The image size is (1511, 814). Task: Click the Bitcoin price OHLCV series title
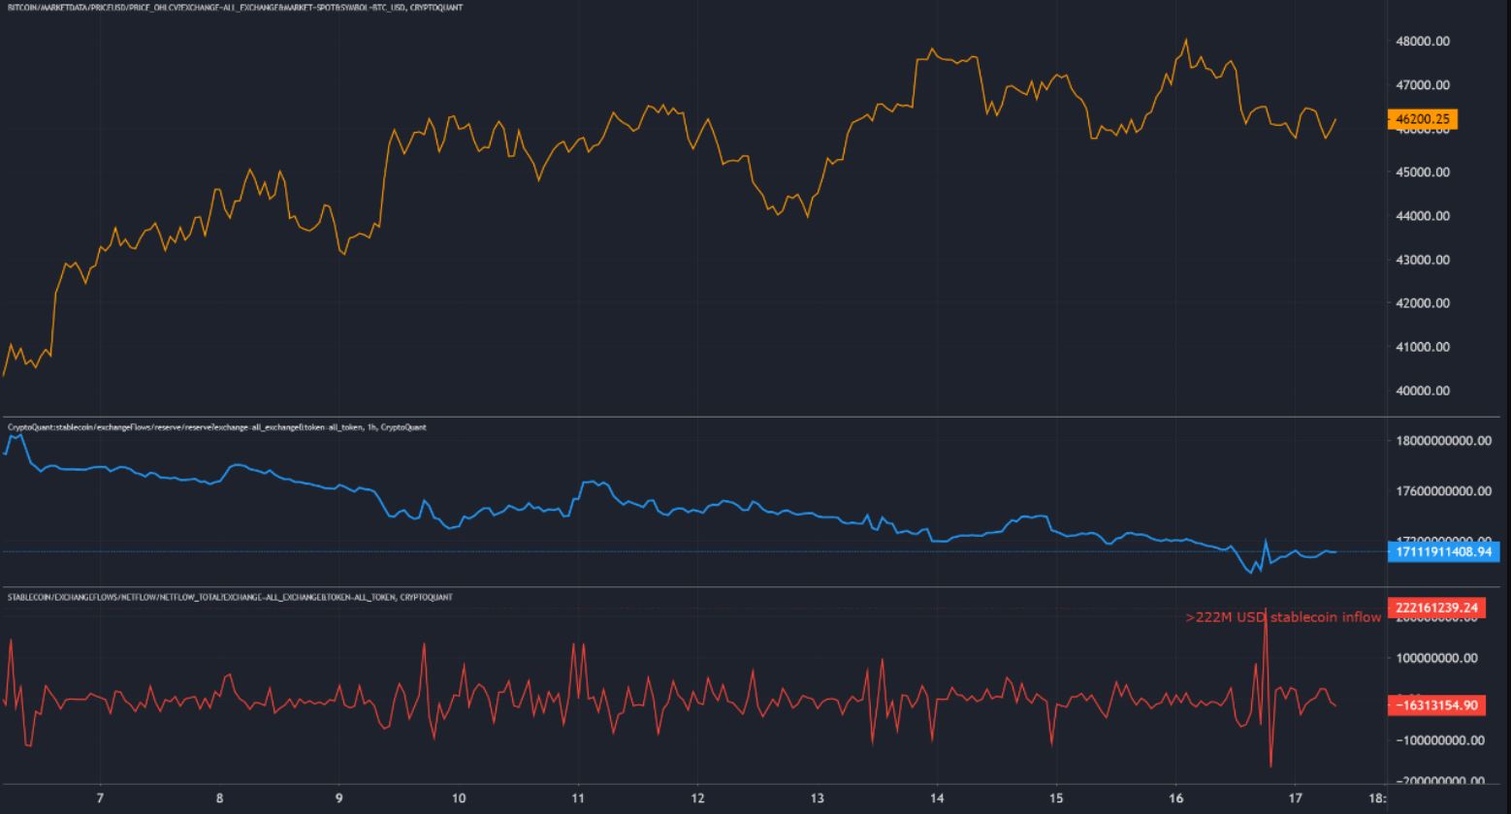pos(235,8)
